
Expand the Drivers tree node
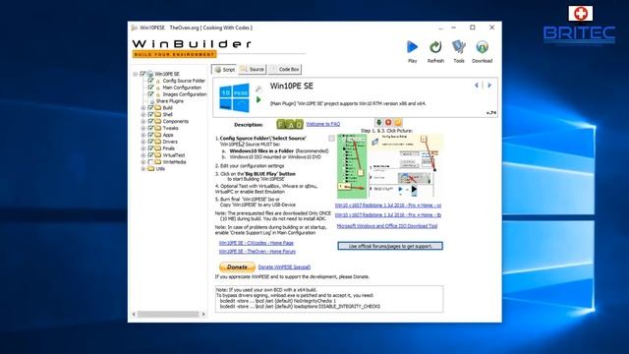[x=143, y=142]
